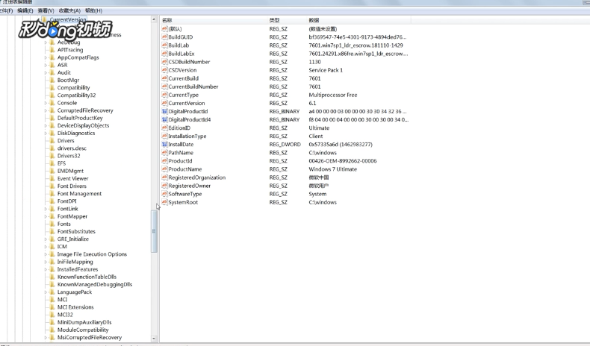Image resolution: width=590 pixels, height=346 pixels.
Task: Click the folder icon of LanguagePack
Action: [52, 292]
